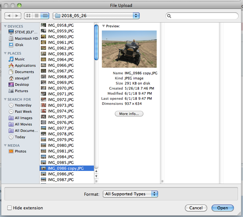243x217 pixels.
Task: Select Macintosh HD in Devices
Action: point(26,38)
